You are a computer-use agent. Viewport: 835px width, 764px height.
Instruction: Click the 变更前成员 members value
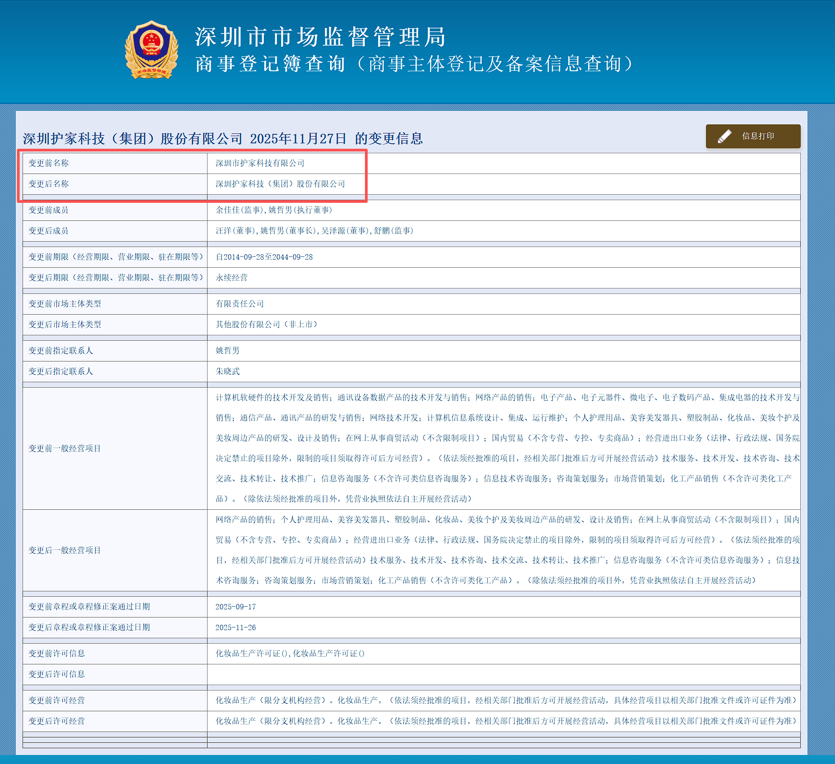273,210
